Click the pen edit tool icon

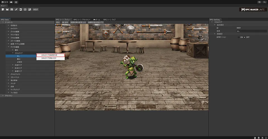coord(16,9)
